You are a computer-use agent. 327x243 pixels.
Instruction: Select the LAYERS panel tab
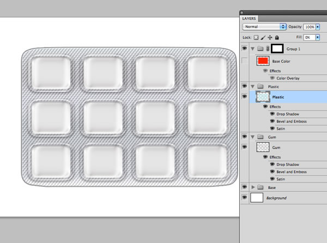click(249, 19)
